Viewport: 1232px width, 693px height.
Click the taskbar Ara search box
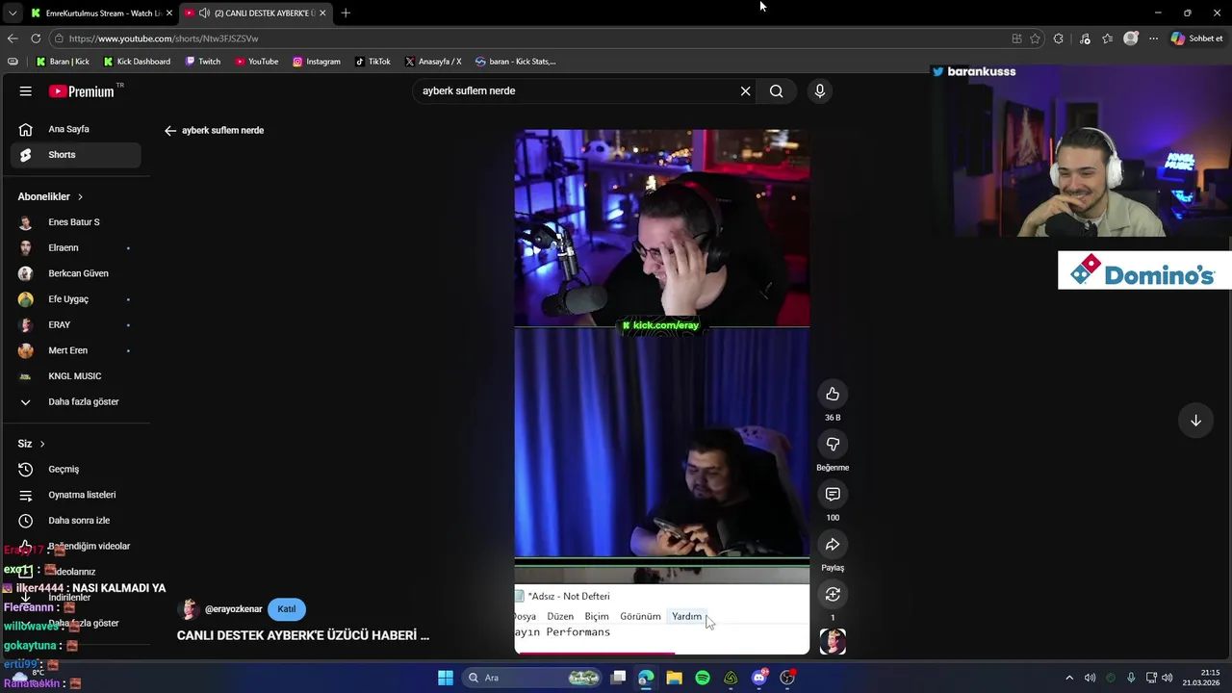coord(532,678)
